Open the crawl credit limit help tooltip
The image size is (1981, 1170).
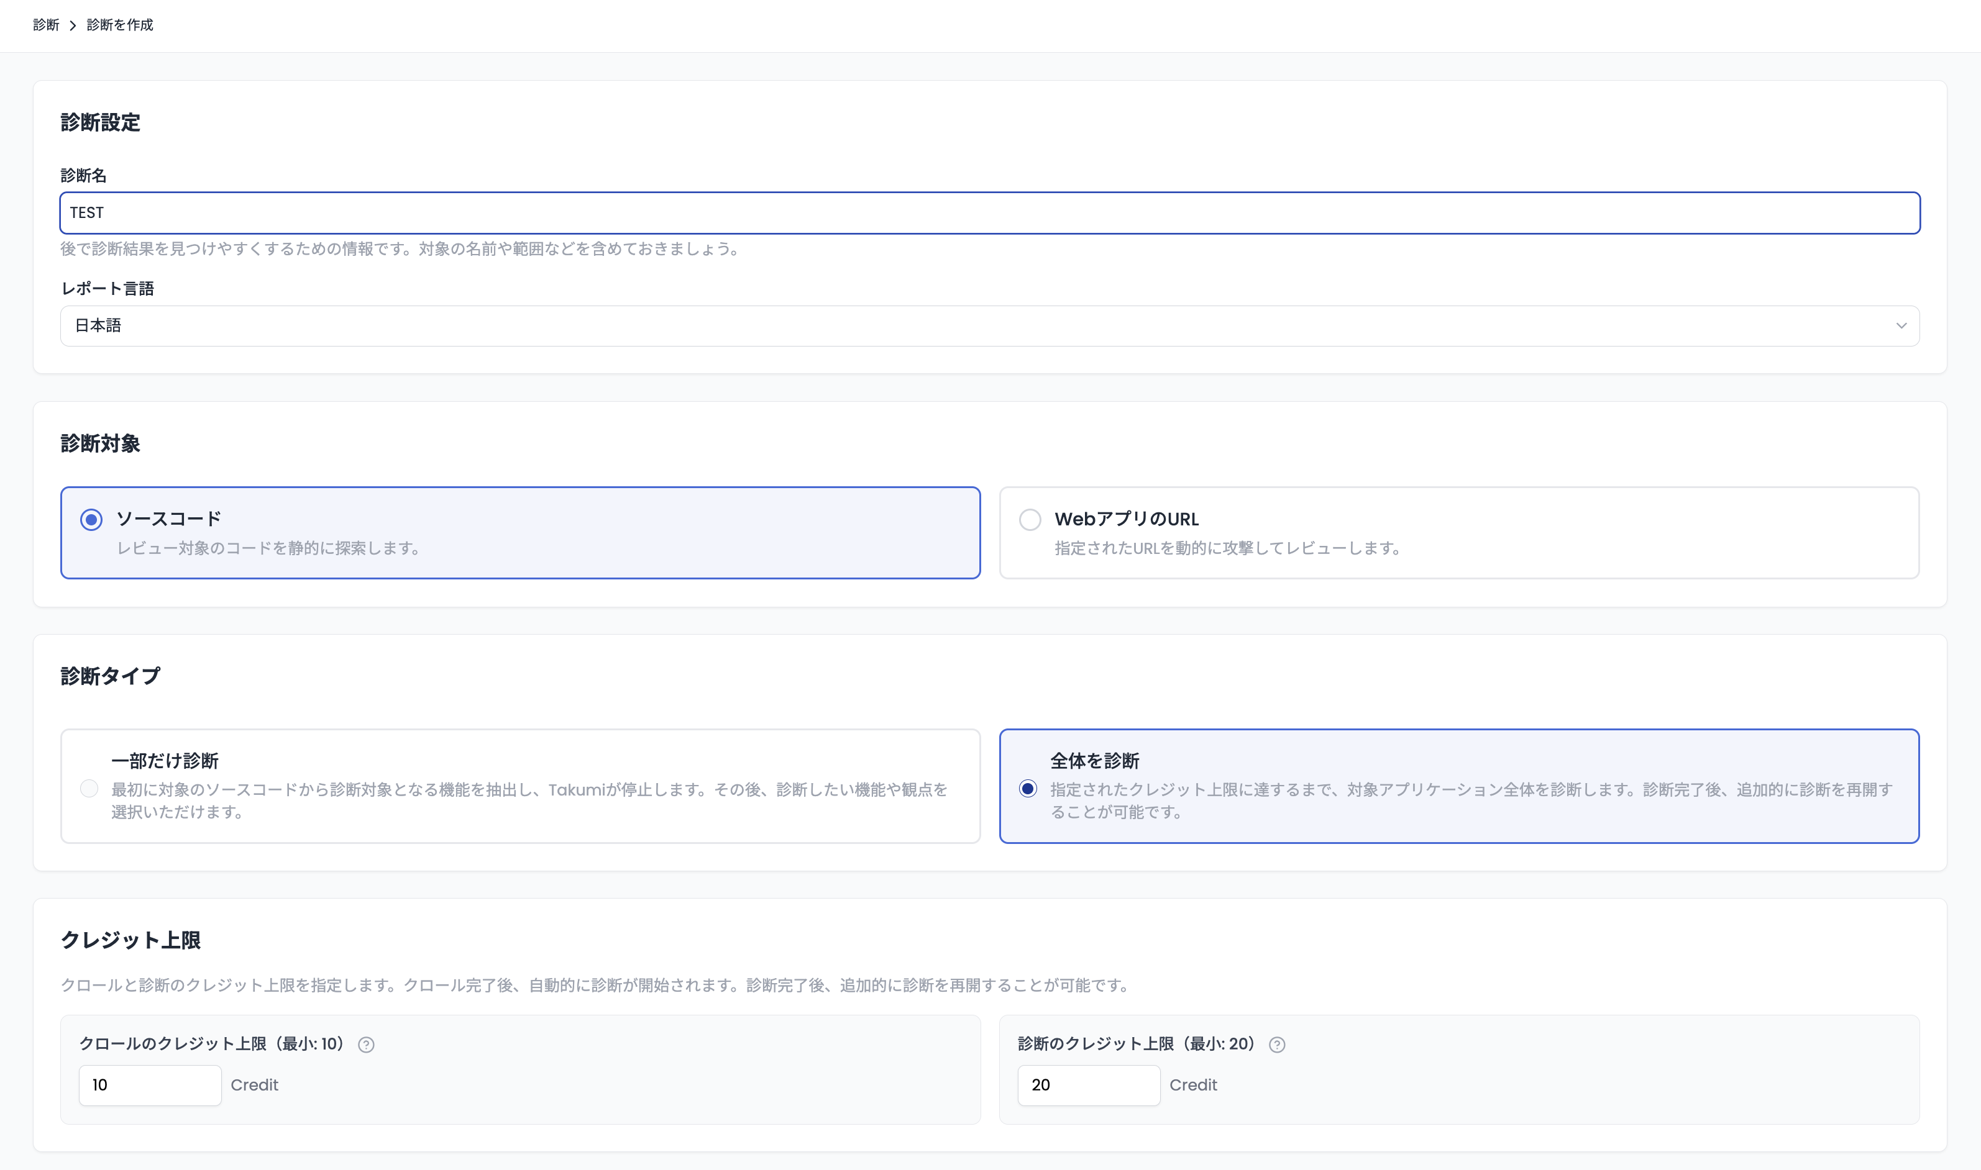coord(365,1044)
